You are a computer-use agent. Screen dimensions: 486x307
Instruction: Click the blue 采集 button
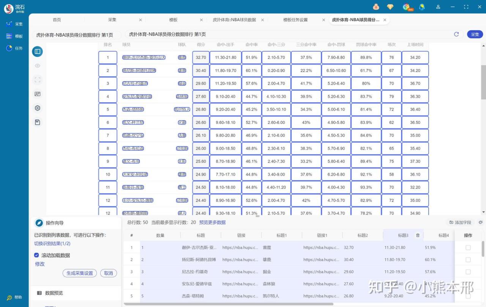[x=475, y=34]
